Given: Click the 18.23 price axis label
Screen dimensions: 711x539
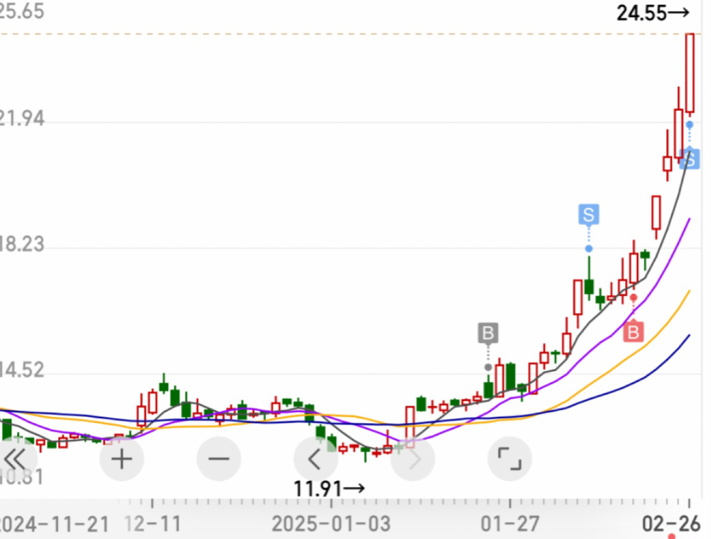Looking at the screenshot, I should 22,244.
